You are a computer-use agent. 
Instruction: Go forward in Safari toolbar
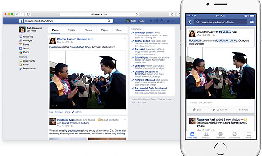(22, 14)
